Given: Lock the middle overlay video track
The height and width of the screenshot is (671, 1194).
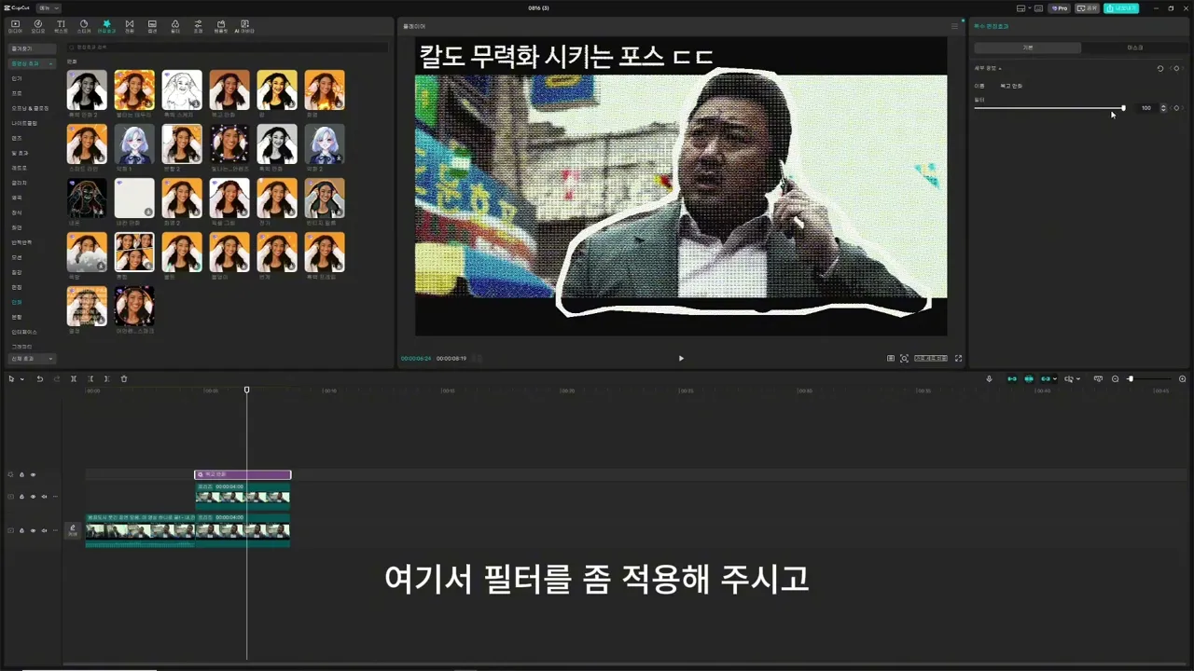Looking at the screenshot, I should pyautogui.click(x=21, y=497).
